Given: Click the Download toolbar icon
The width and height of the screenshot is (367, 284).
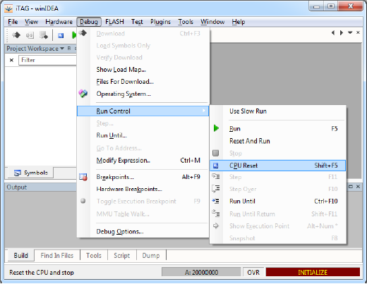Looking at the screenshot, I should tap(16, 35).
